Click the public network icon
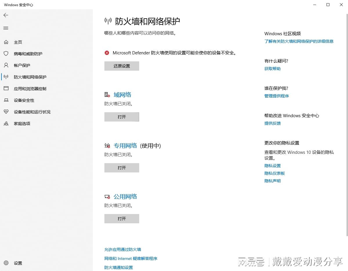348x271 pixels. (107, 197)
